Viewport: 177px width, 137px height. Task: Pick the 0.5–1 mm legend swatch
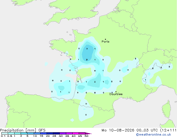11,133
